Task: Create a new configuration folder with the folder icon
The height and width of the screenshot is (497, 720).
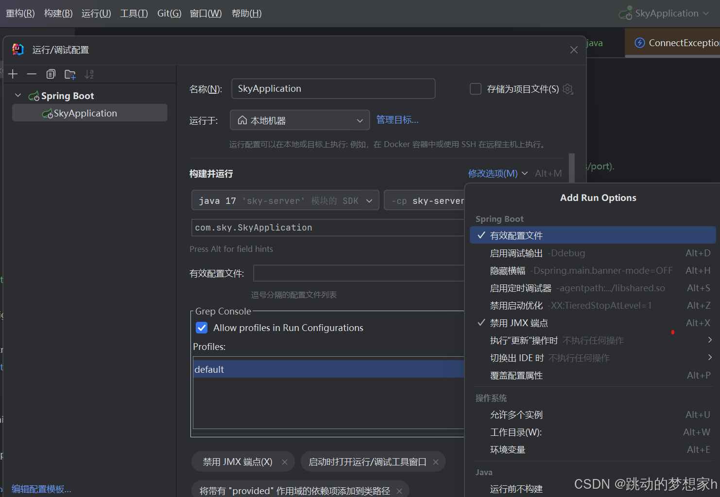Action: [x=70, y=74]
